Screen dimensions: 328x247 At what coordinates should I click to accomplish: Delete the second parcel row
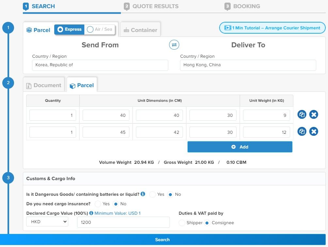pos(314,131)
